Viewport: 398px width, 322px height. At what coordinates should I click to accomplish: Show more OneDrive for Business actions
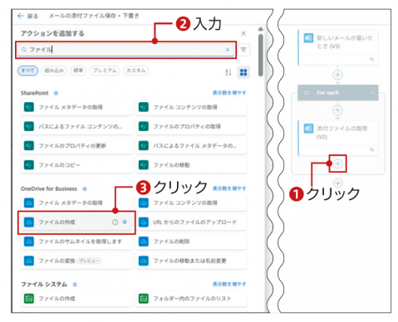coord(229,188)
